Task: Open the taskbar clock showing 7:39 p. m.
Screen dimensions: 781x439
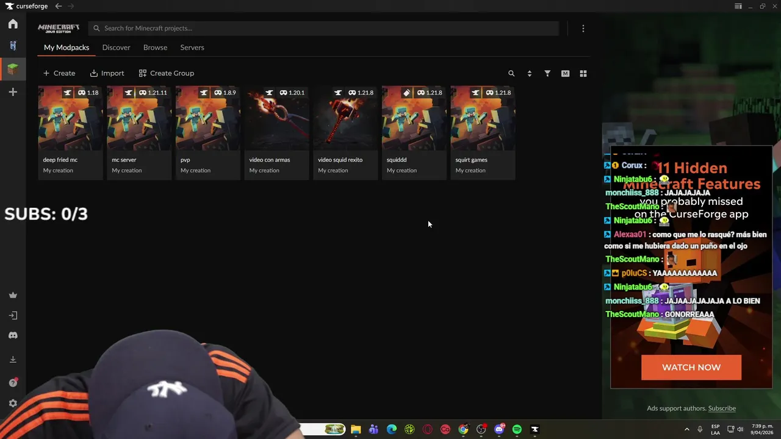Action: [761, 429]
